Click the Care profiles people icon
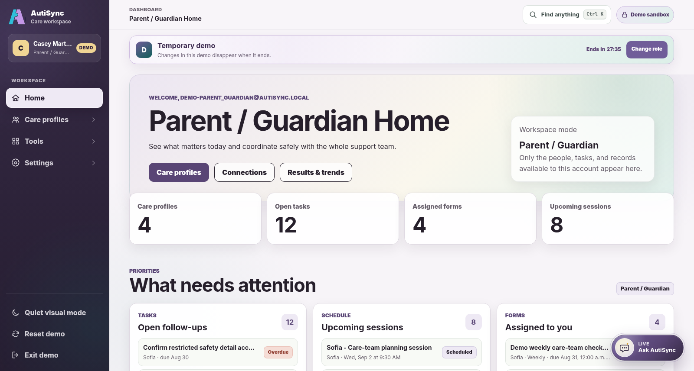This screenshot has height=371, width=694. [16, 119]
